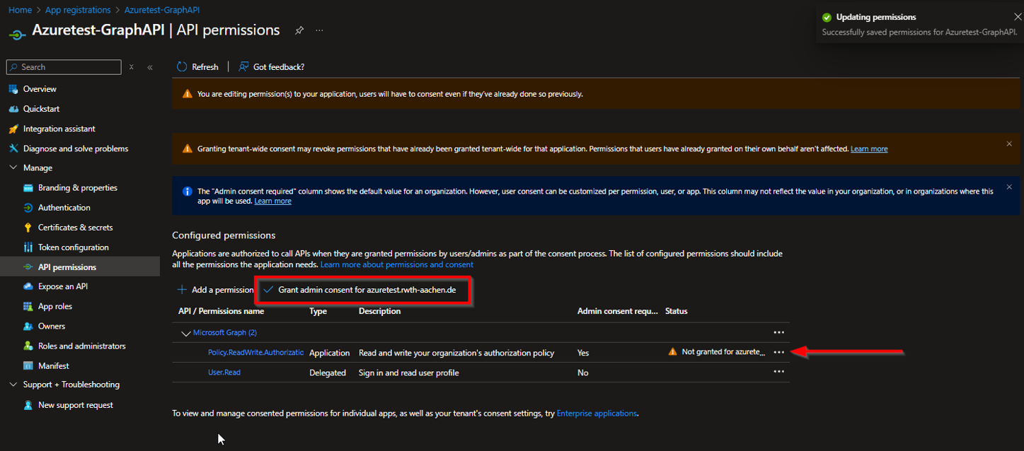Collapse the Manage section in sidebar

[x=13, y=168]
